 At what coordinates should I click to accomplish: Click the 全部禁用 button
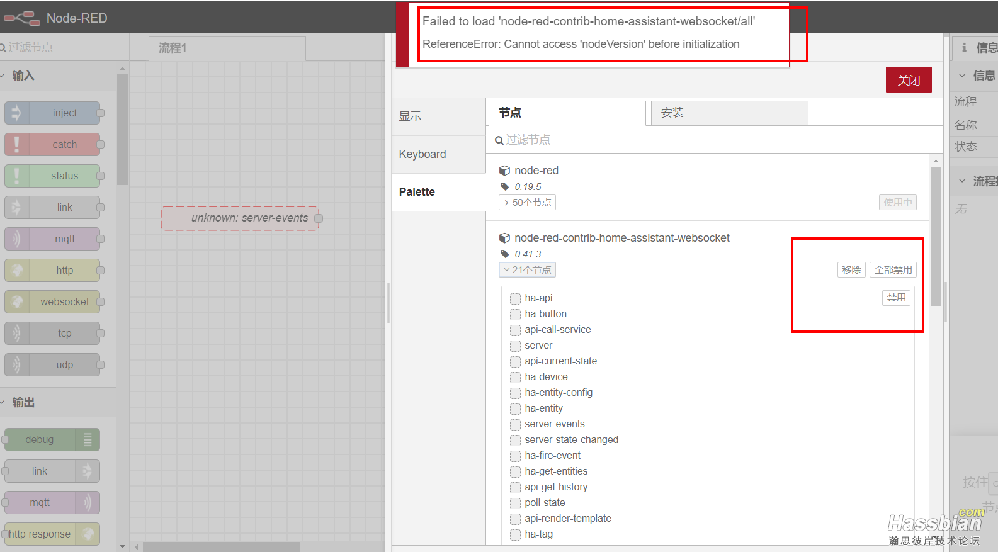[x=893, y=270]
